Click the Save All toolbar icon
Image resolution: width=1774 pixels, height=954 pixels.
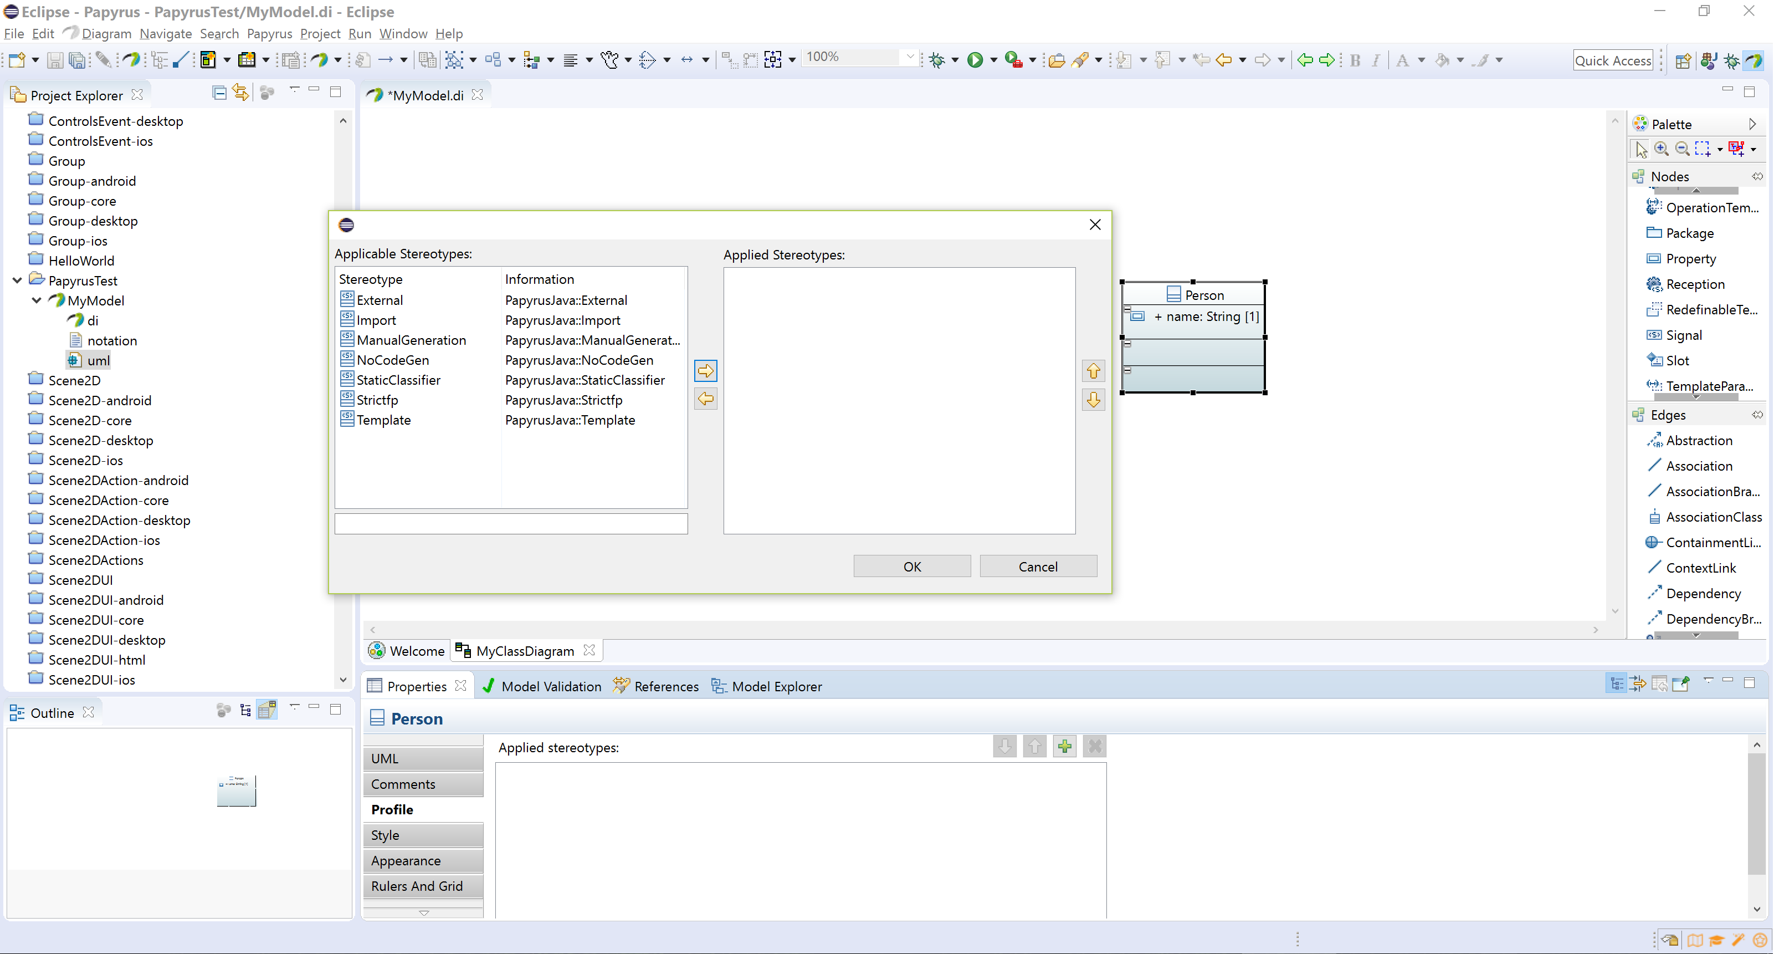[78, 60]
